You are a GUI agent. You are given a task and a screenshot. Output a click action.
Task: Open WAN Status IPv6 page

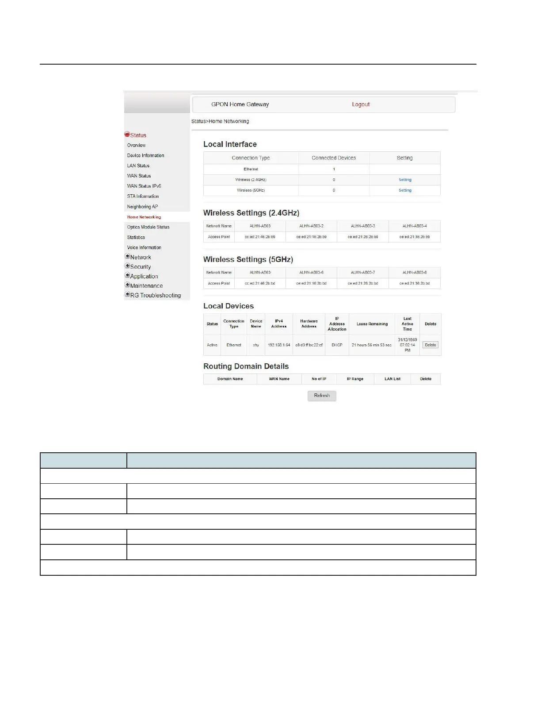[x=144, y=186]
